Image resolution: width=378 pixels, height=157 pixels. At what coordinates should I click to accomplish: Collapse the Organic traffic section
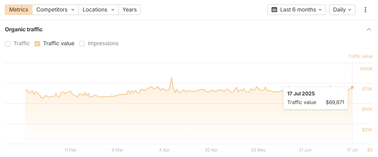click(x=369, y=30)
